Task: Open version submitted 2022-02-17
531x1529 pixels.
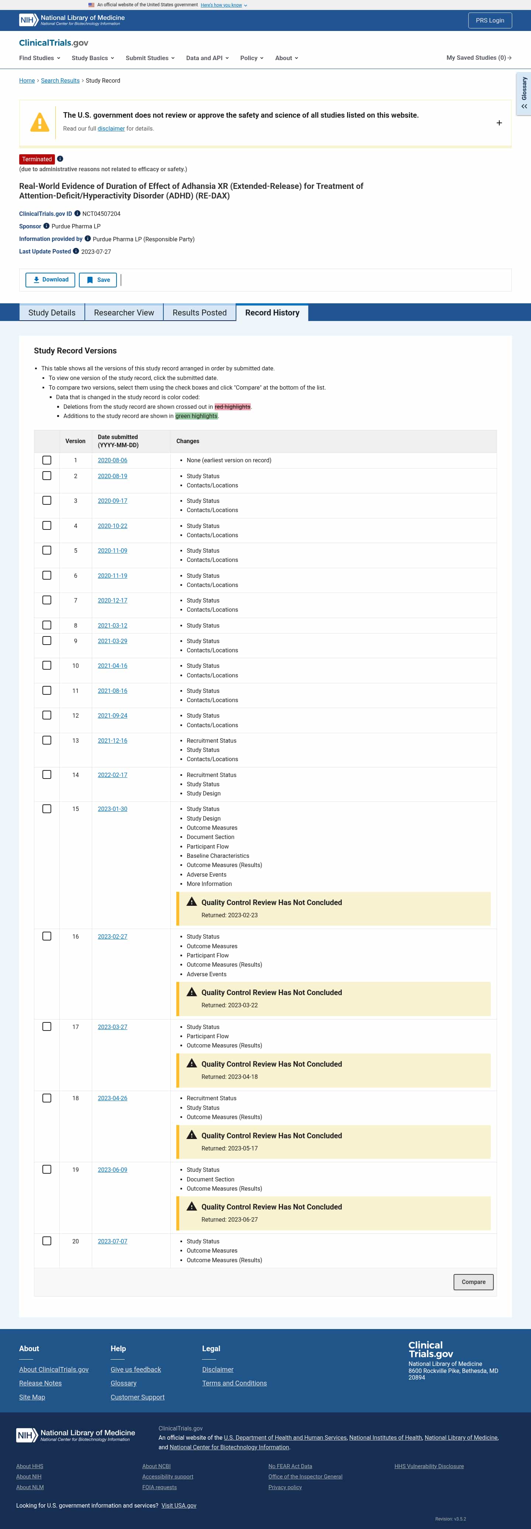Action: 112,775
